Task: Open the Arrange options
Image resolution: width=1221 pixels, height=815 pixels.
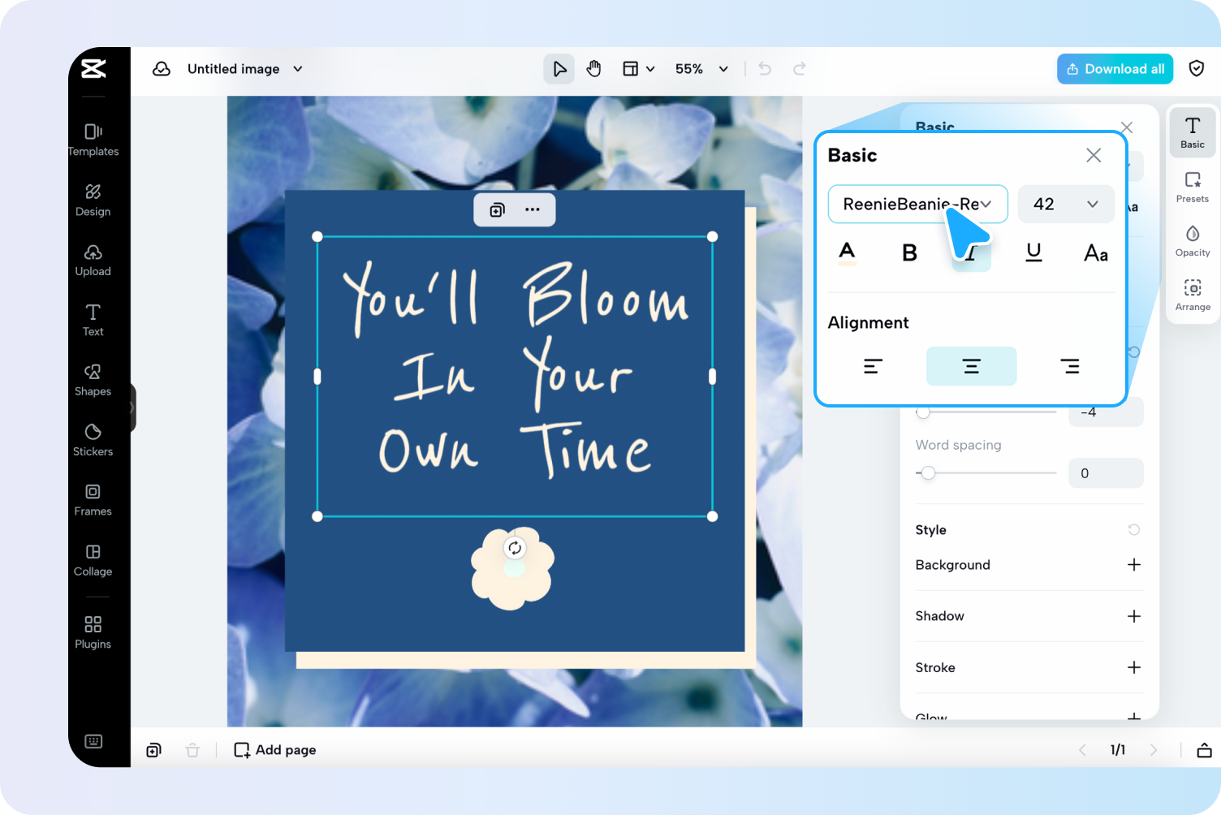Action: point(1192,294)
